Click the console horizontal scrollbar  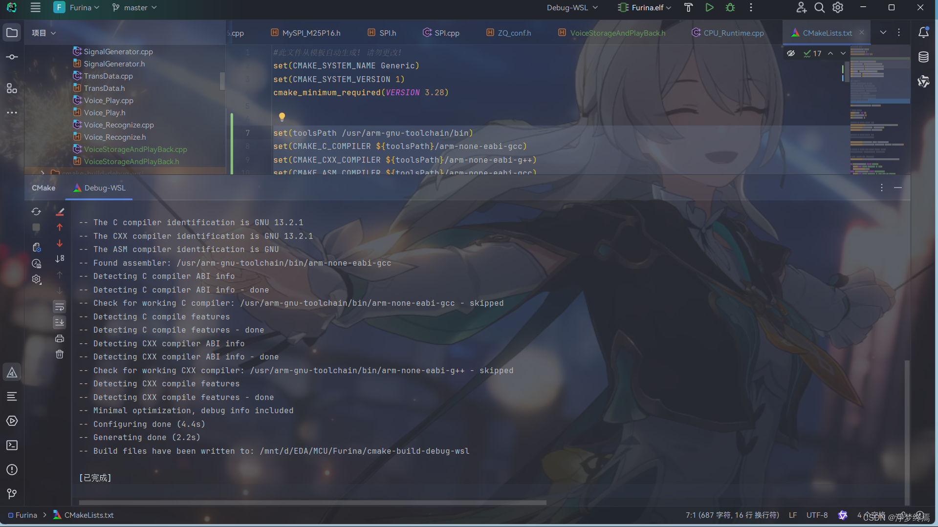(312, 502)
